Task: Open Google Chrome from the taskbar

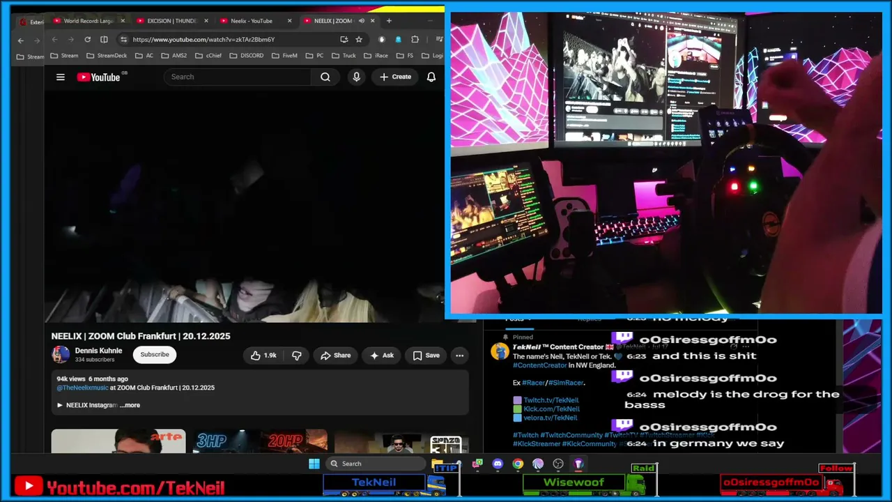Action: [x=518, y=464]
